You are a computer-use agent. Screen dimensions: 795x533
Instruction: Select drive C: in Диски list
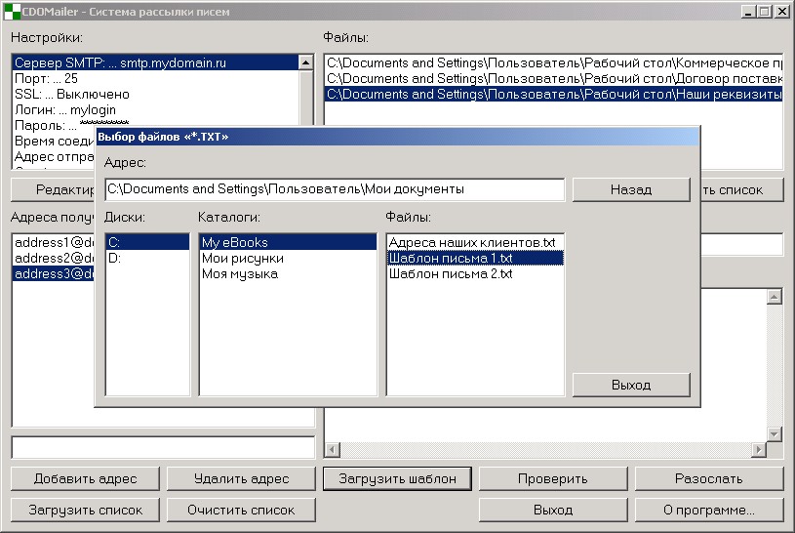coord(147,242)
